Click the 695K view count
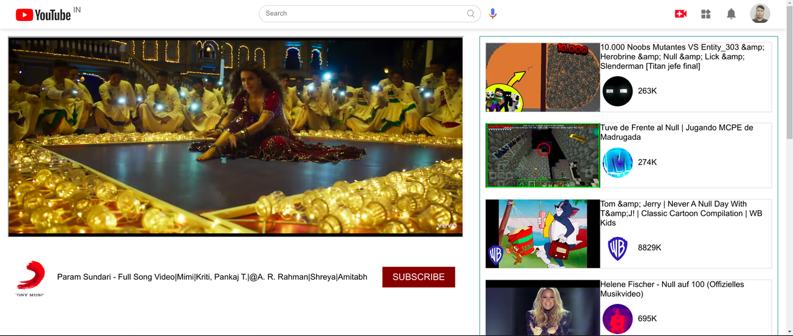 [x=647, y=319]
